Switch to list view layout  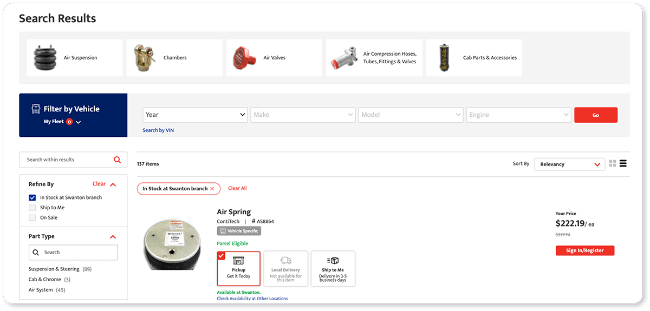(623, 163)
